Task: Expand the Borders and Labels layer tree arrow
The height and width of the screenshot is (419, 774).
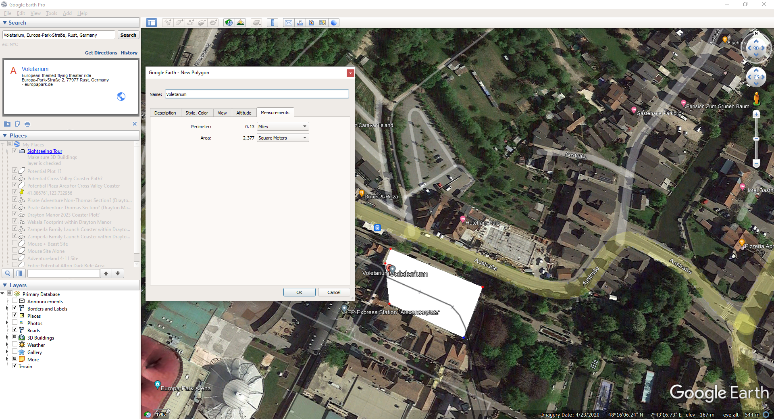Action: point(7,309)
